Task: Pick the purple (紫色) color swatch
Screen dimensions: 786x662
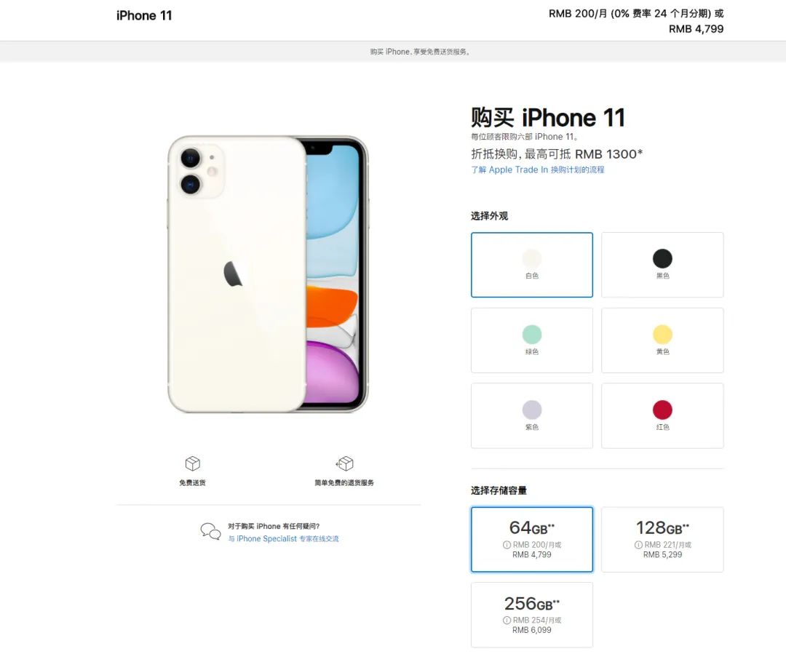Action: point(532,415)
